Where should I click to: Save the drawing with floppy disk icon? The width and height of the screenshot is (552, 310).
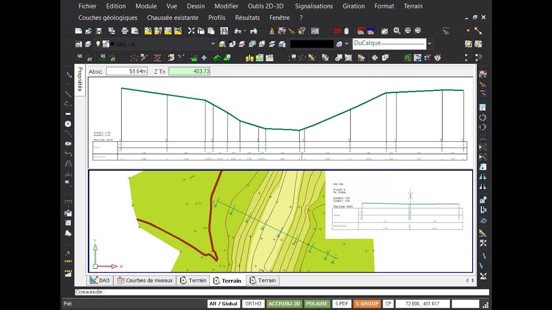pyautogui.click(x=99, y=31)
